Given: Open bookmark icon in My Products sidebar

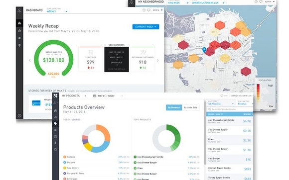Looking at the screenshot, I should pos(55,143).
